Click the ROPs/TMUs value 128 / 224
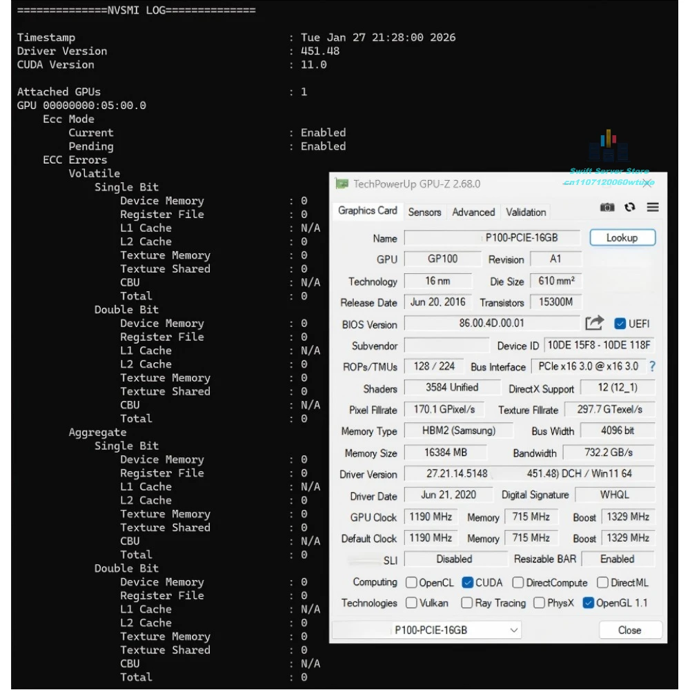The height and width of the screenshot is (690, 690). pos(434,366)
